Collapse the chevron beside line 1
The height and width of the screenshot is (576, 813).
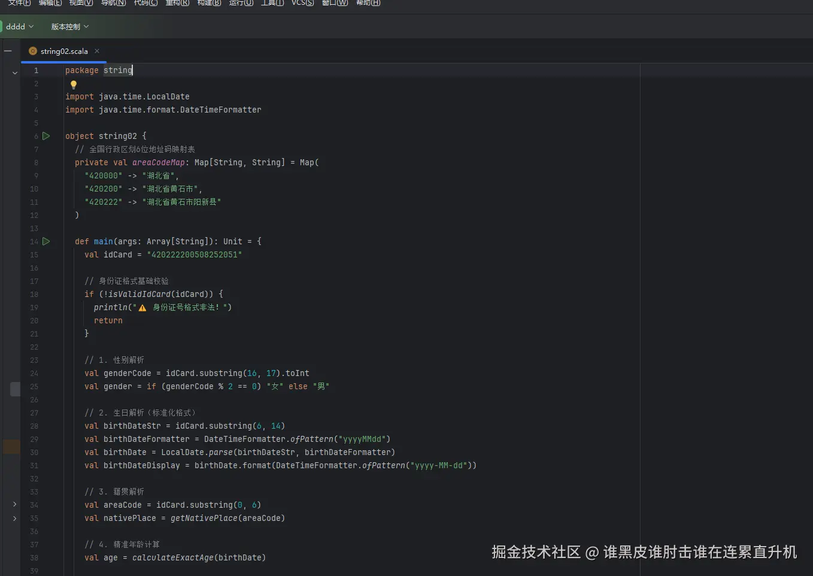click(15, 73)
